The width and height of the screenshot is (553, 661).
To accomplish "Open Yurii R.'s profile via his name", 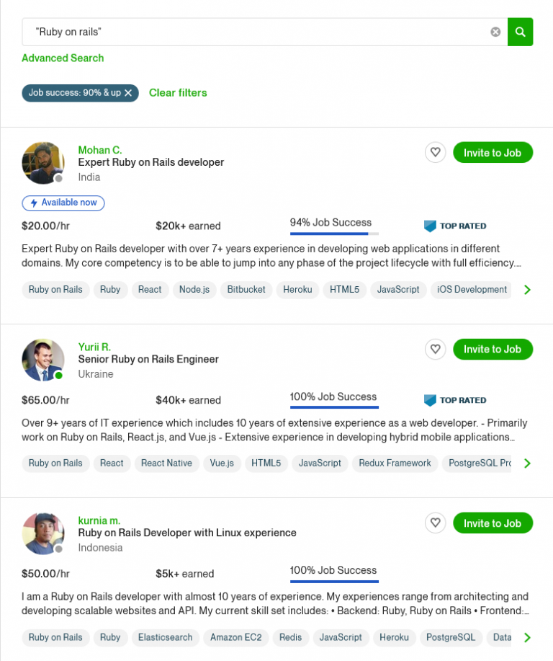I will coord(94,347).
